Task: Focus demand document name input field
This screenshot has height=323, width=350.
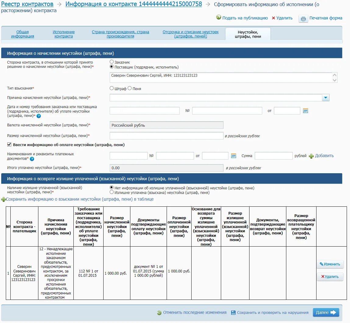Action: tap(145, 111)
